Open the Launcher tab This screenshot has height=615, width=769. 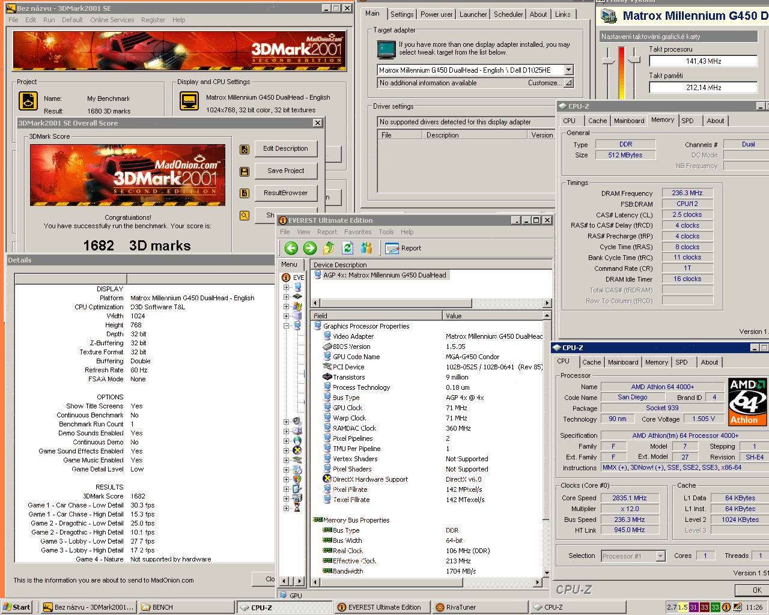pyautogui.click(x=473, y=14)
